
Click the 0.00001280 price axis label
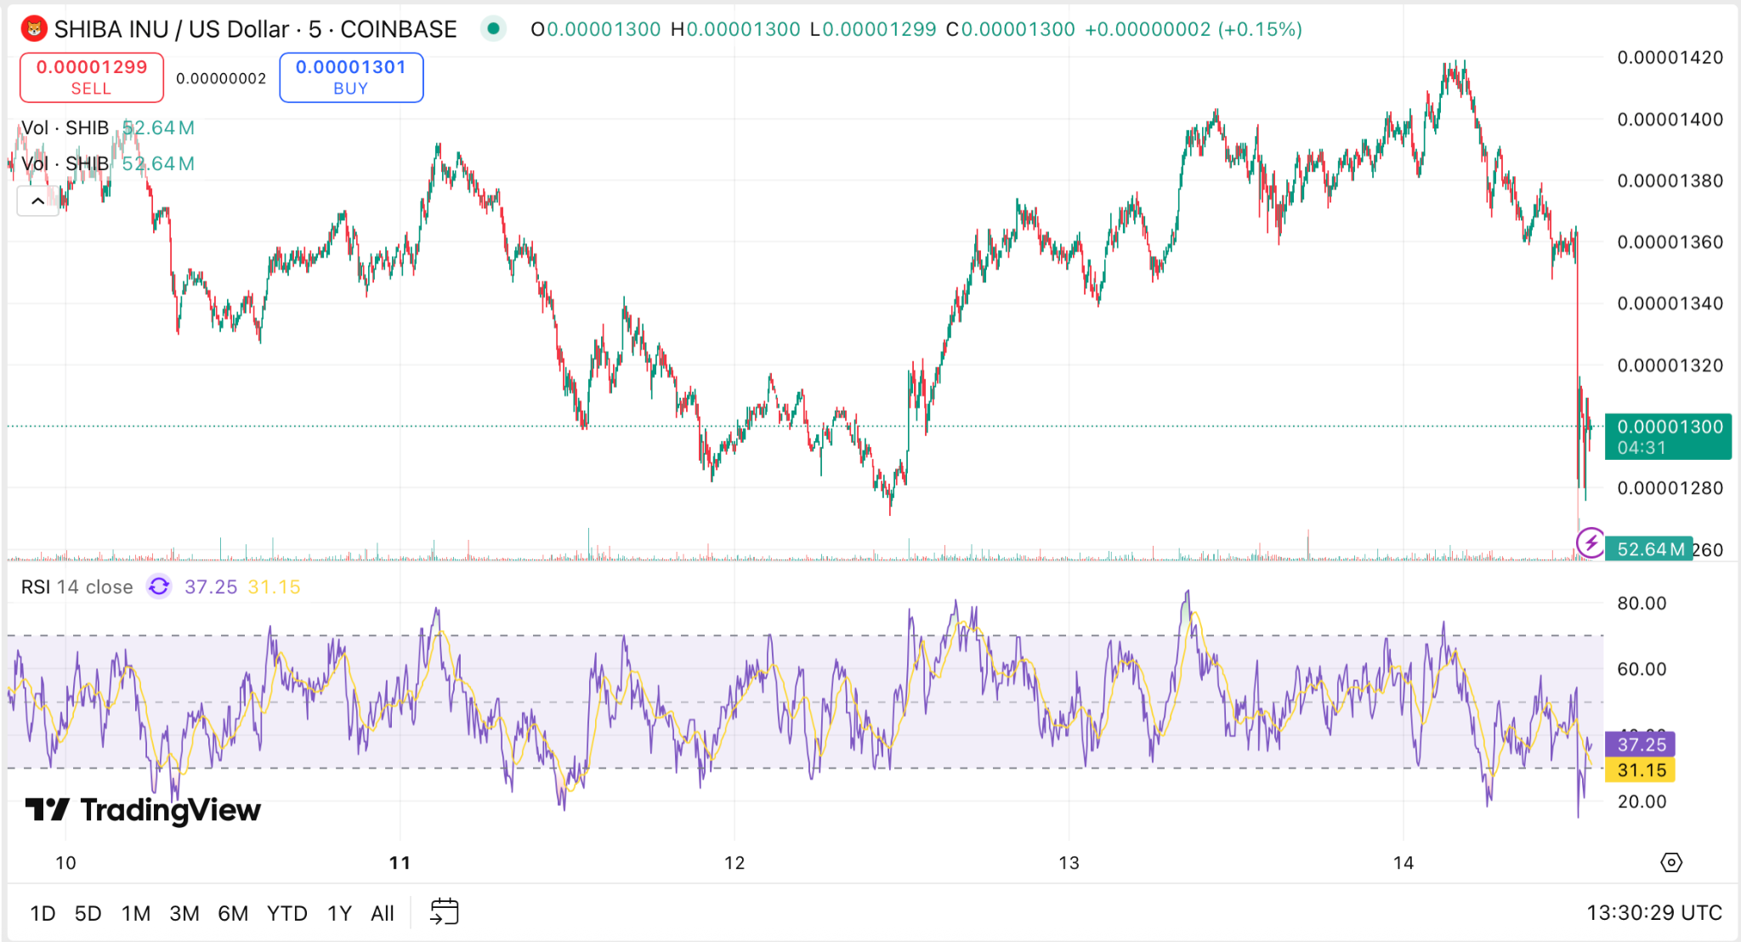point(1670,488)
